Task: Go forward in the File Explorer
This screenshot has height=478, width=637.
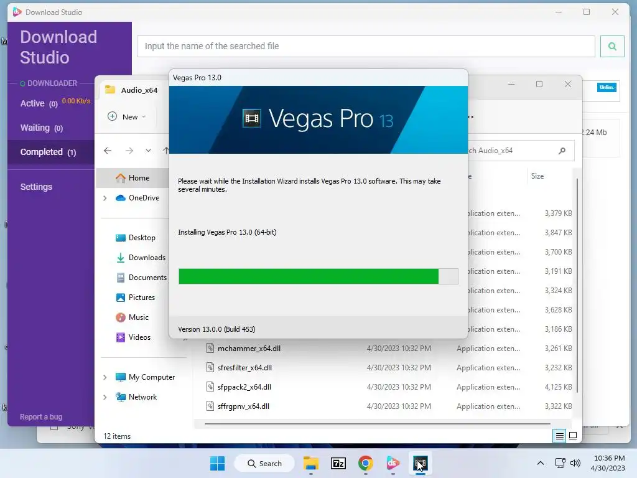Action: (129, 151)
